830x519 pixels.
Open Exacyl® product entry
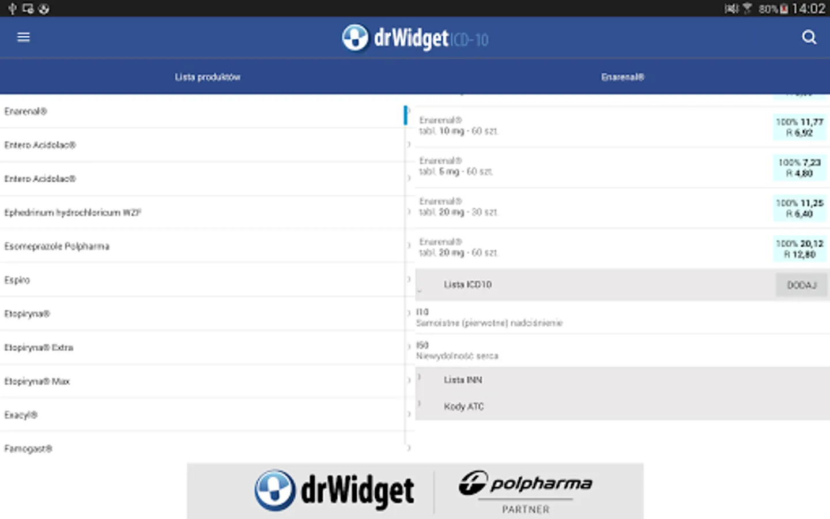pyautogui.click(x=202, y=415)
